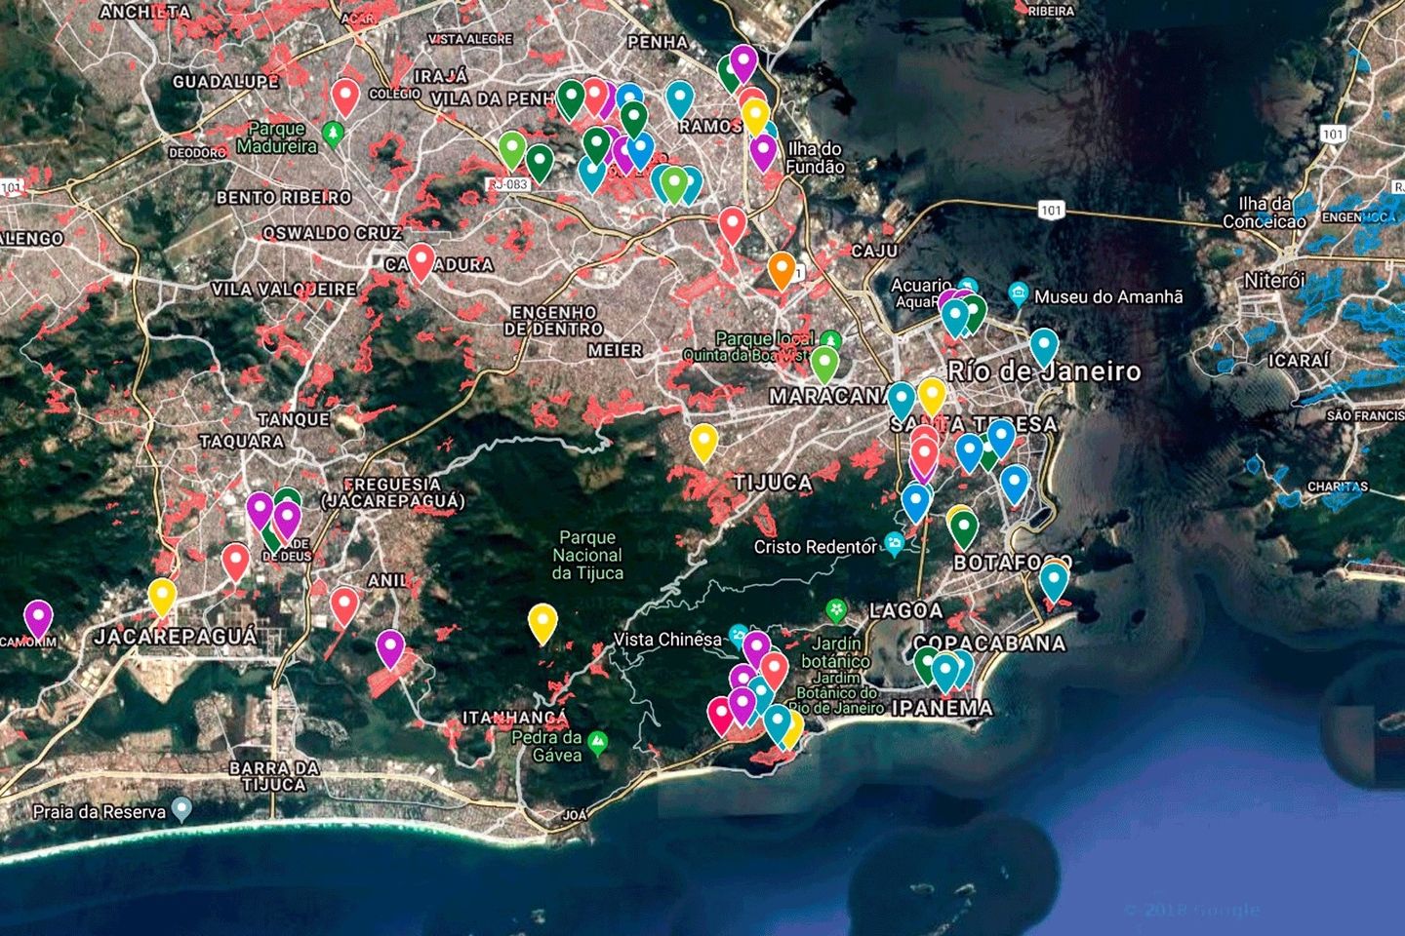This screenshot has height=936, width=1405.
Task: Open the Museu do Amanhã museum icon
Action: pos(1021,290)
